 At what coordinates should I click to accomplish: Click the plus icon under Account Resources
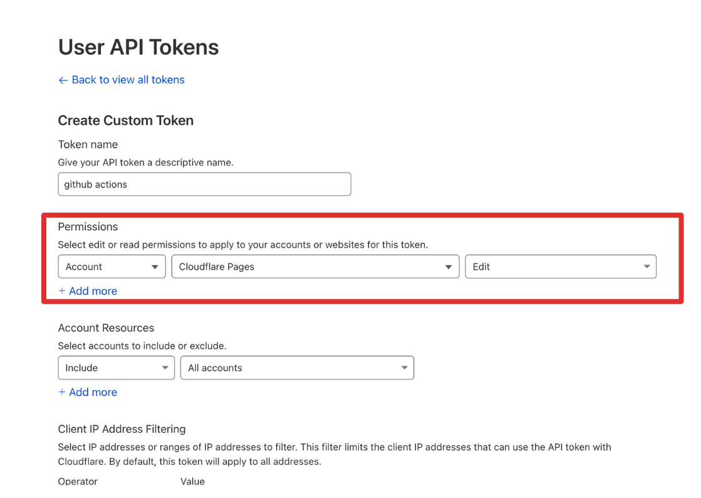point(62,392)
